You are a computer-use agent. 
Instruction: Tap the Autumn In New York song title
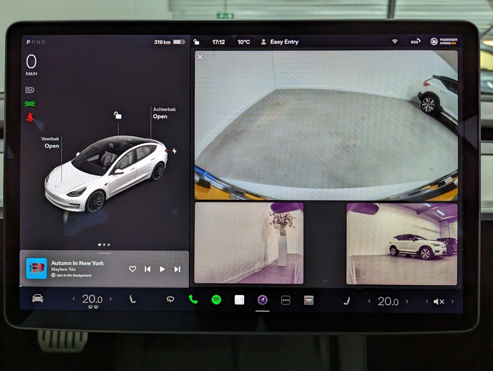(77, 263)
